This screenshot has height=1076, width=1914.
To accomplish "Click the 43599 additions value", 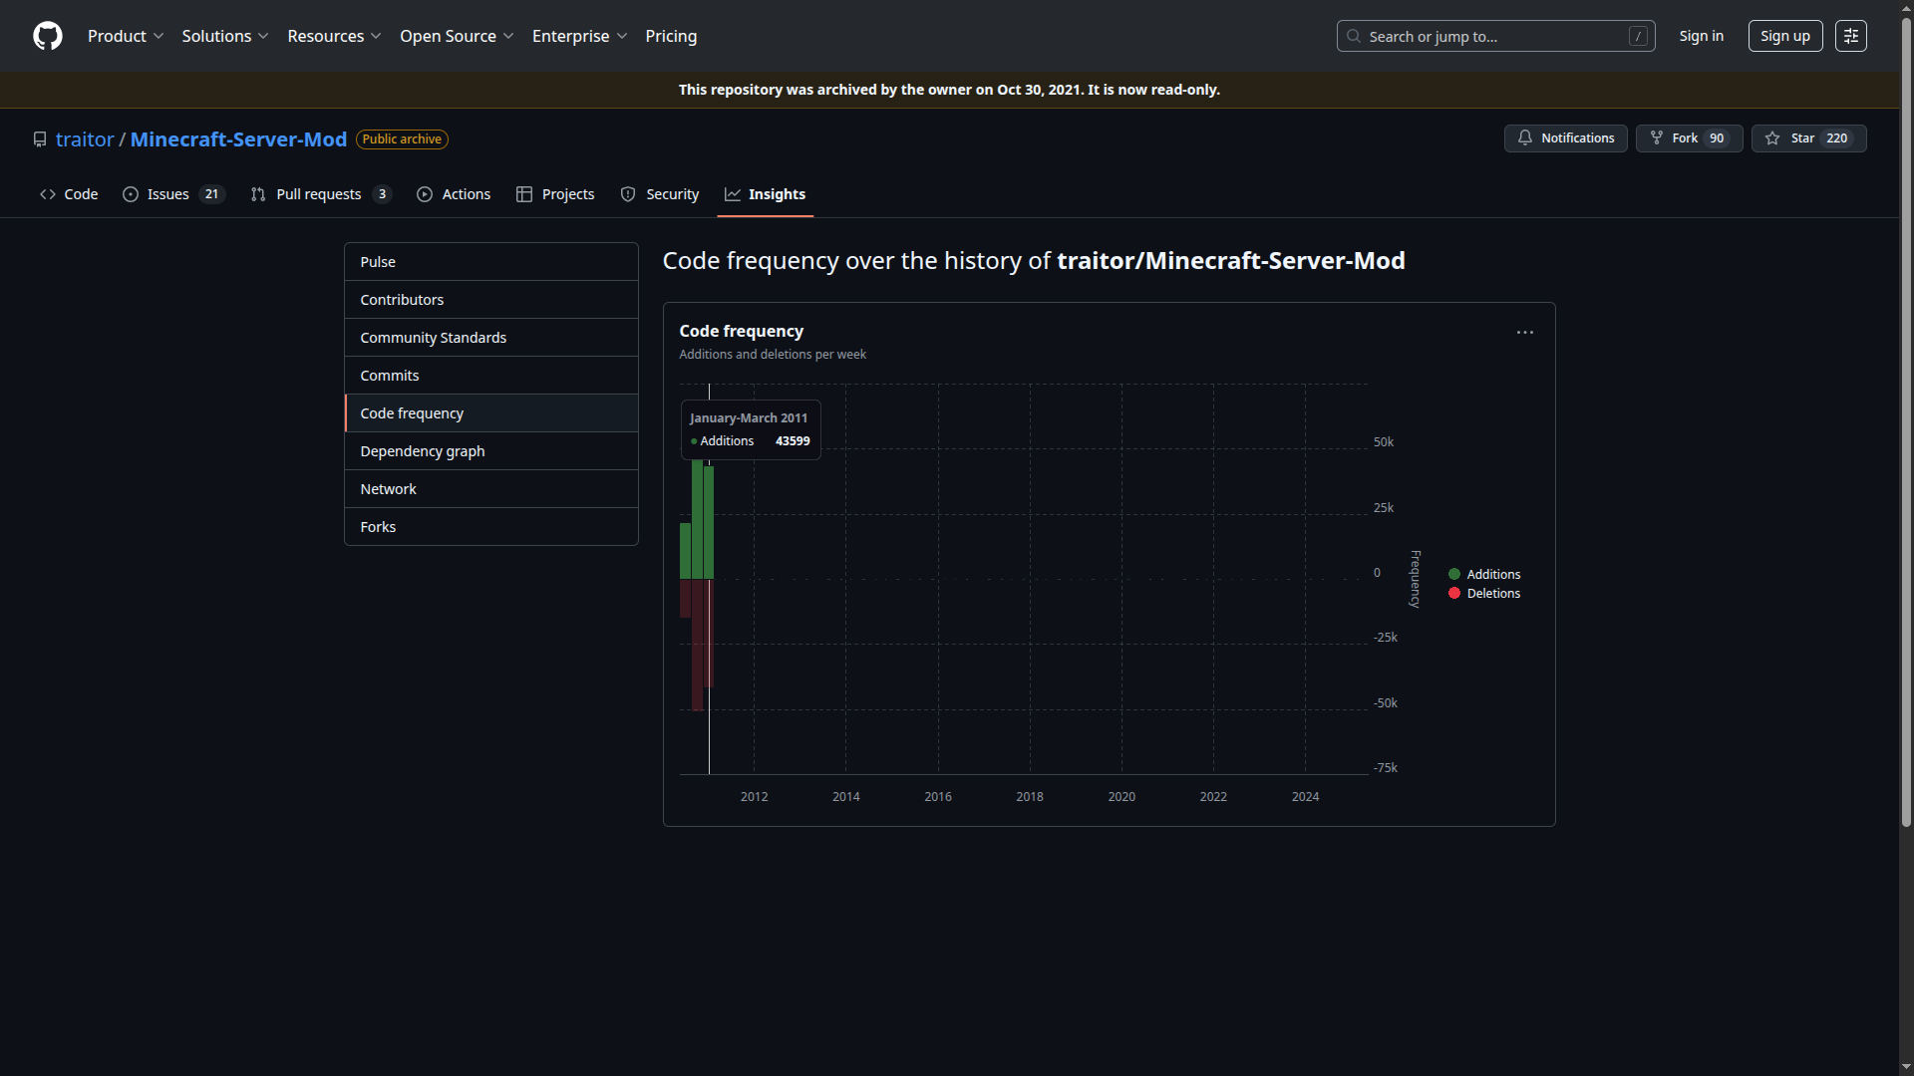I will [x=793, y=441].
